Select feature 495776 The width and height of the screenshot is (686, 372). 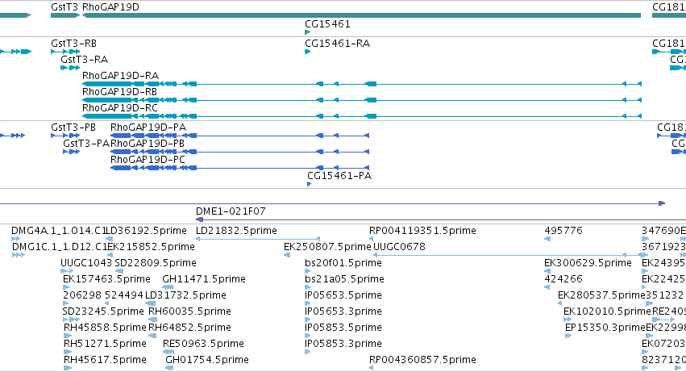[x=563, y=231]
